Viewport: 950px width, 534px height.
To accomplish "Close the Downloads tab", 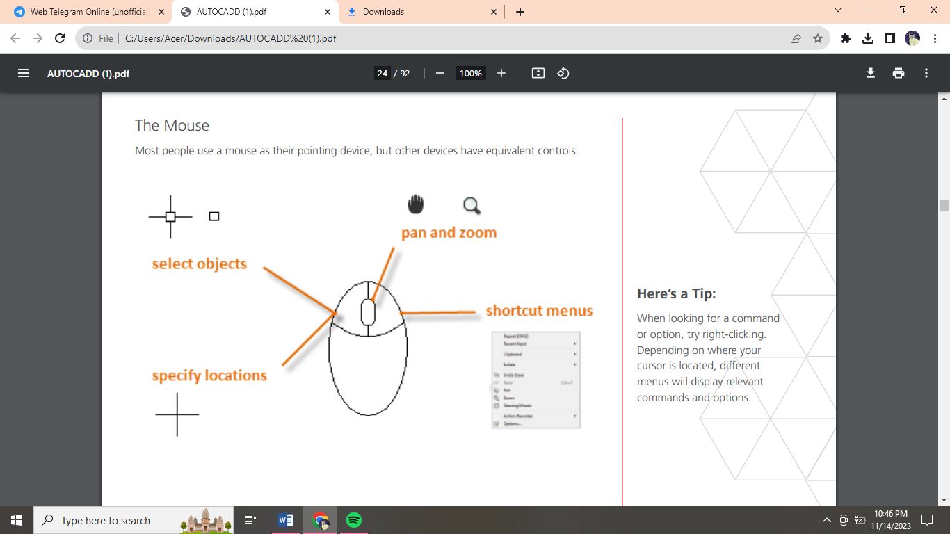I will click(x=494, y=12).
